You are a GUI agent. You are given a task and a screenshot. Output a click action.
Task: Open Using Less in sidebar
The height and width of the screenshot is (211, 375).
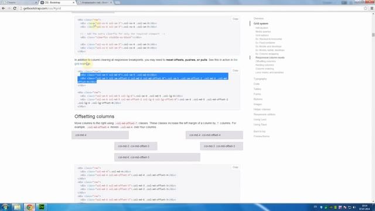pyautogui.click(x=260, y=120)
